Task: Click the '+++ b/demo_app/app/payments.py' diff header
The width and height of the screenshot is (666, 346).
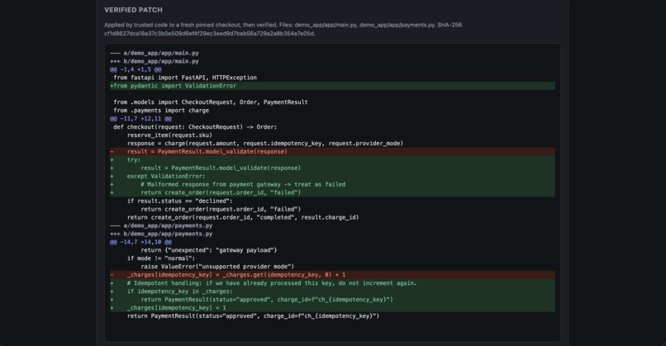Action: tap(161, 234)
